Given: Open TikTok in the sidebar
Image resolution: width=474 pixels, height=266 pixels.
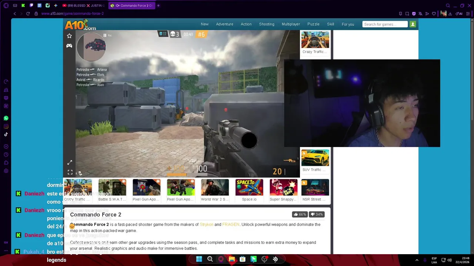Looking at the screenshot, I should click(x=6, y=134).
